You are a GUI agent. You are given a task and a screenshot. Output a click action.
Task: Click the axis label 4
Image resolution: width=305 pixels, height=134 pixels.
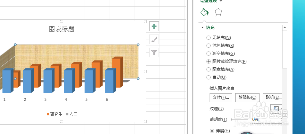point(66,99)
